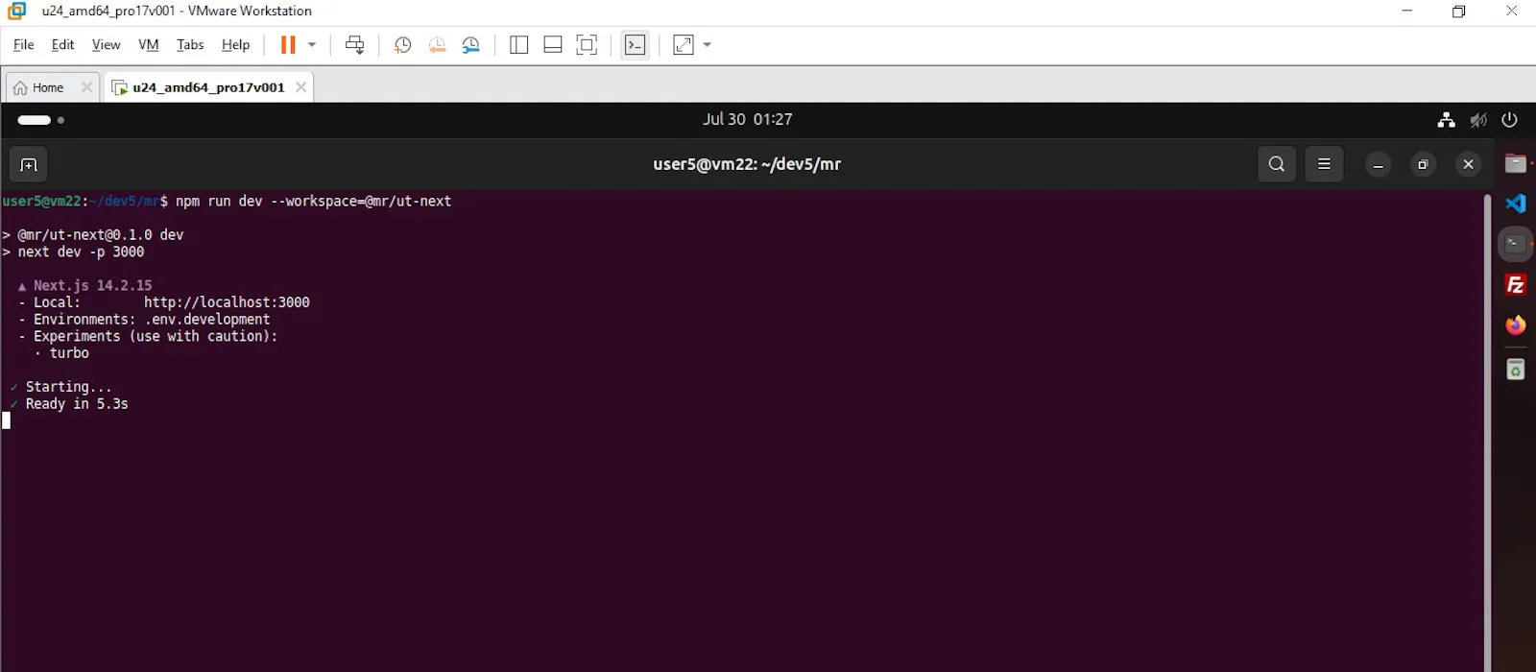Restore the terminal window size
Image resolution: width=1536 pixels, height=672 pixels.
1423,165
